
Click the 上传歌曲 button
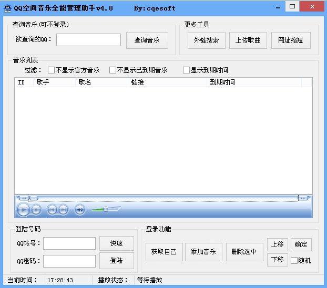coord(248,40)
